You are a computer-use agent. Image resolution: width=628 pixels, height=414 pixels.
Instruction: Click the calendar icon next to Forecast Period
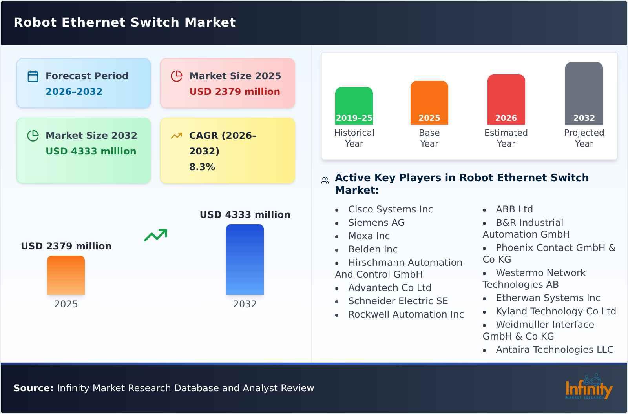click(x=33, y=76)
